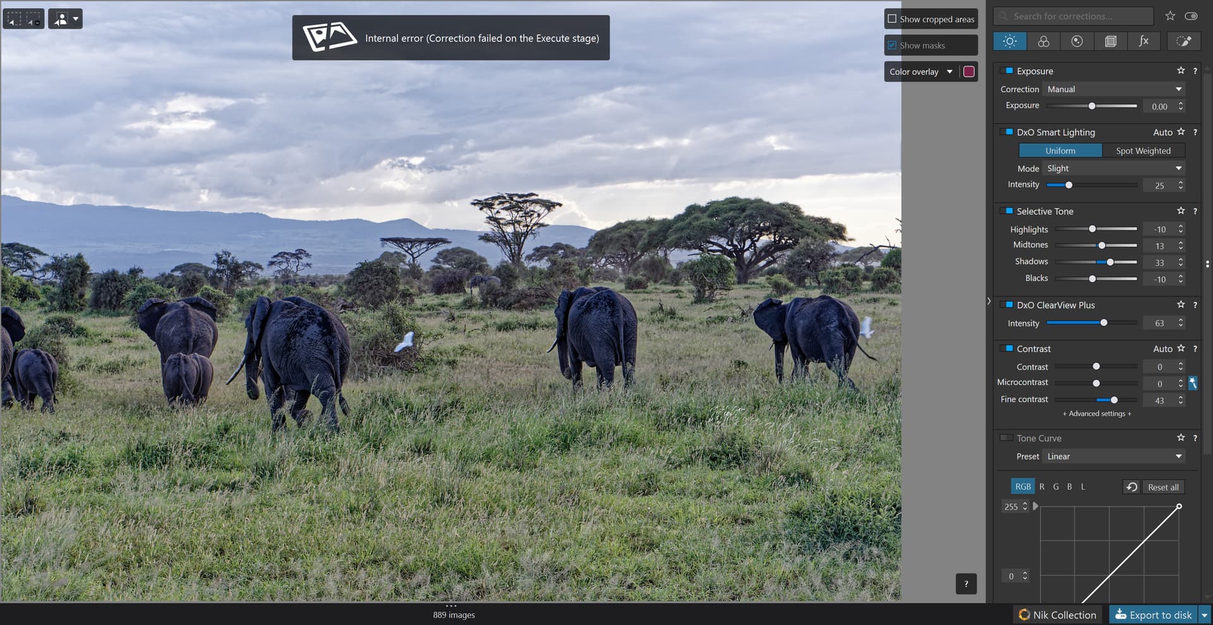Open the Exposure Correction dropdown
Image resolution: width=1213 pixels, height=625 pixels.
point(1114,90)
